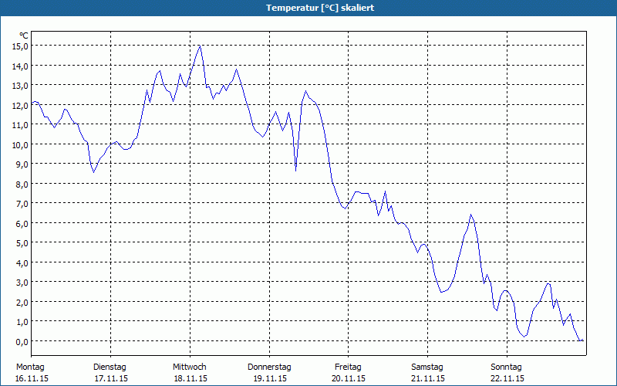
Task: Click the date 21.11.15
Action: (428, 378)
